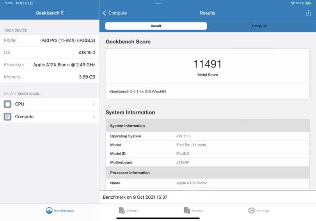The width and height of the screenshot is (316, 221).
Task: Tap the battery charging indicator
Action: [309, 3]
